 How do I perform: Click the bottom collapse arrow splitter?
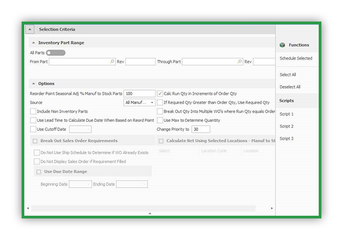150,214
